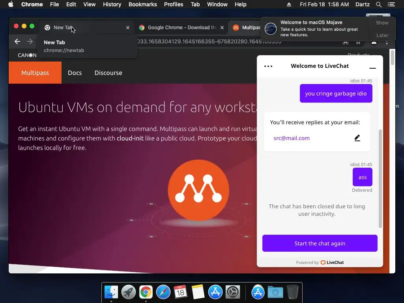404x303 pixels.
Task: Click the Welcome to macOS Mojave notification
Action: click(315, 28)
